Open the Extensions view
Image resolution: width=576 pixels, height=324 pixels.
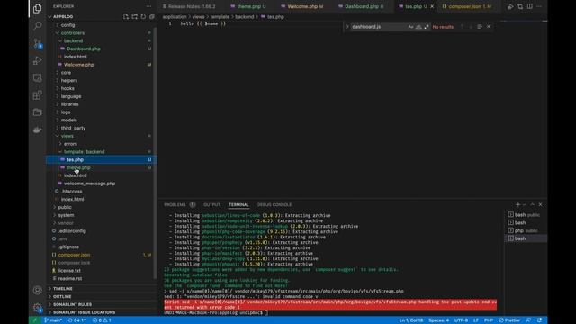(37, 95)
